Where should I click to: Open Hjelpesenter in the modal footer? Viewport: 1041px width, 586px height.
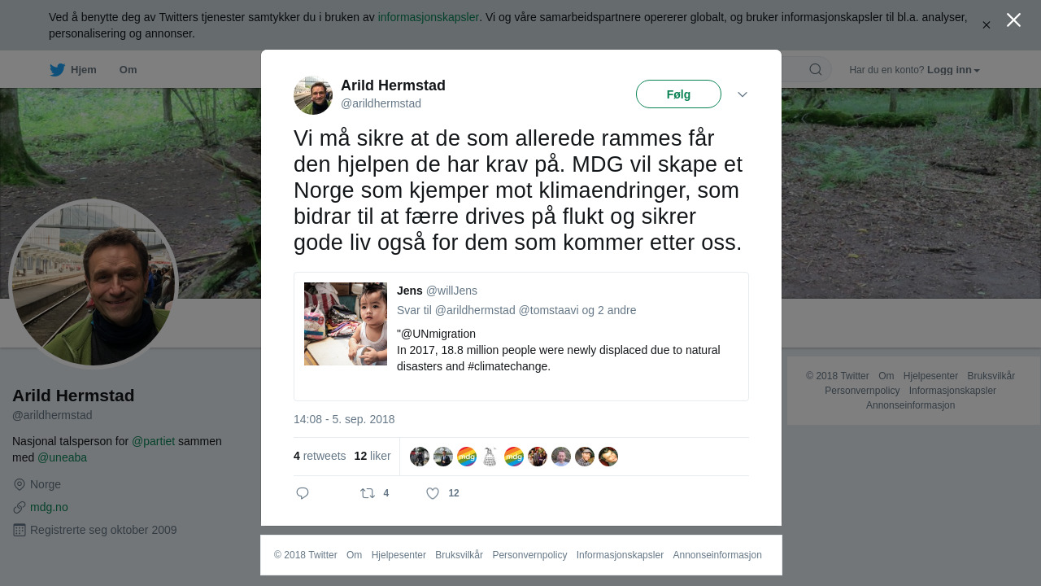[x=399, y=555]
